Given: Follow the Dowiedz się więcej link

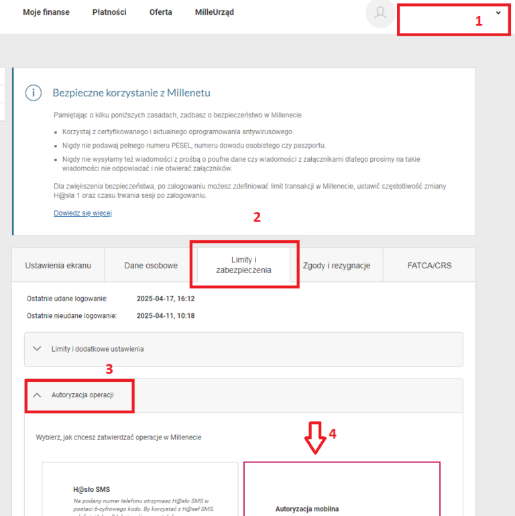Looking at the screenshot, I should 82,213.
